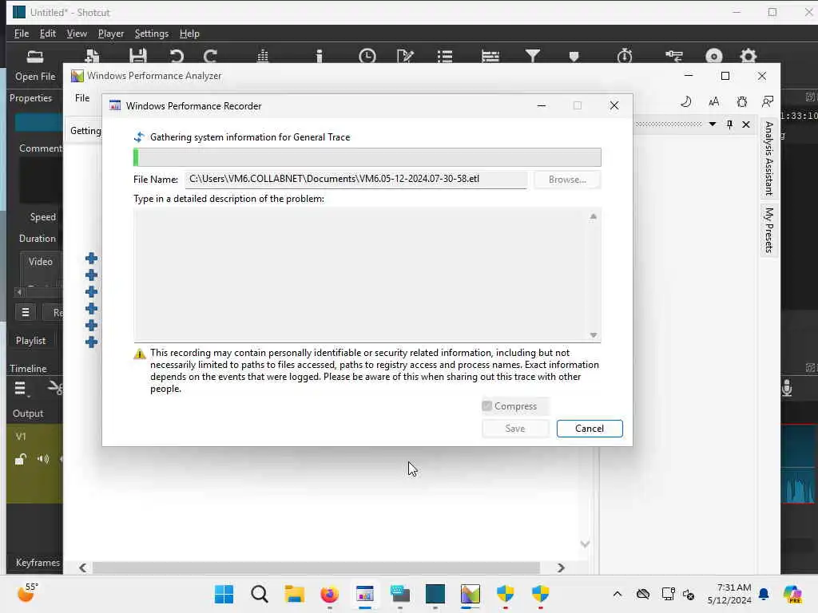
Task: Open the My Presets side tab
Action: click(x=769, y=230)
